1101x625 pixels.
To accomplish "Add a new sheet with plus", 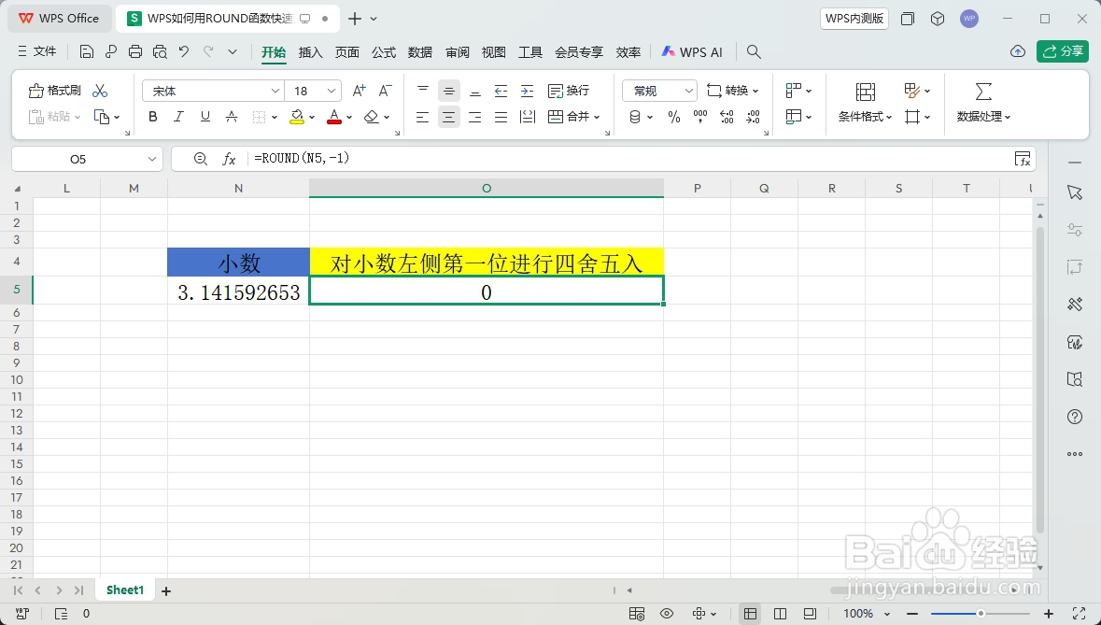I will (x=166, y=591).
